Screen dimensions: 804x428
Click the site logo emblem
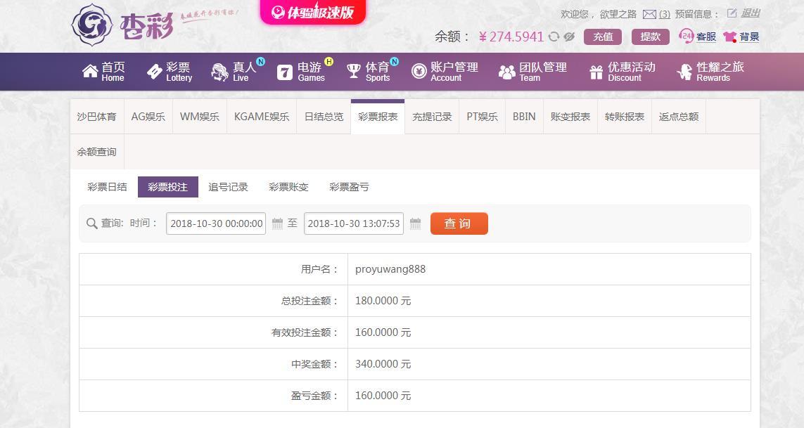91,25
